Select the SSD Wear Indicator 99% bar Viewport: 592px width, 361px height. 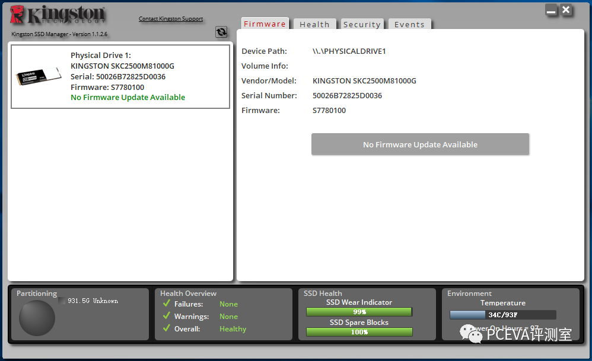(x=359, y=312)
